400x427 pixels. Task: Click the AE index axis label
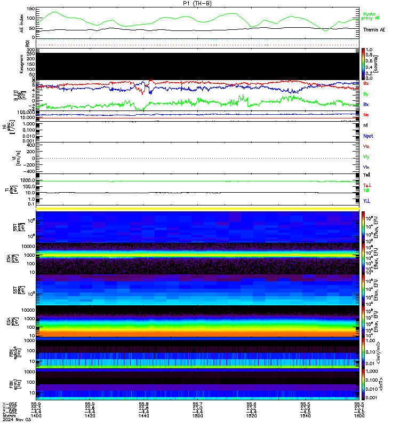pos(22,23)
